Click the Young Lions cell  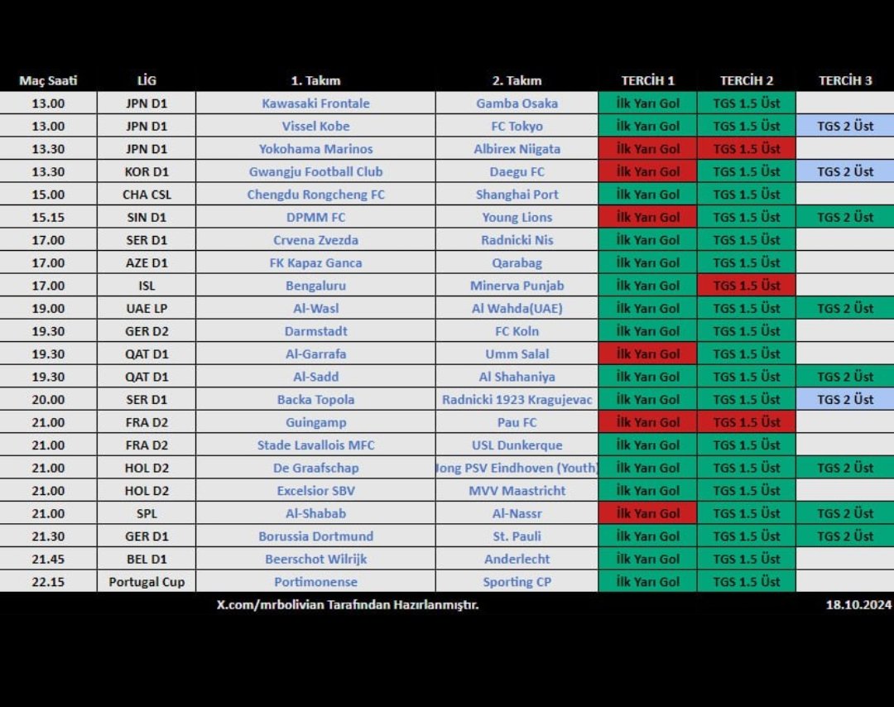(x=517, y=217)
